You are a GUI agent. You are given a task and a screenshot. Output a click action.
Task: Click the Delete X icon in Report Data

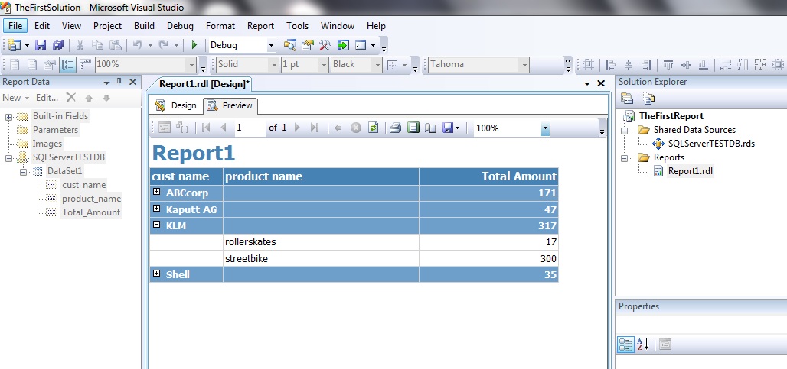click(x=71, y=98)
